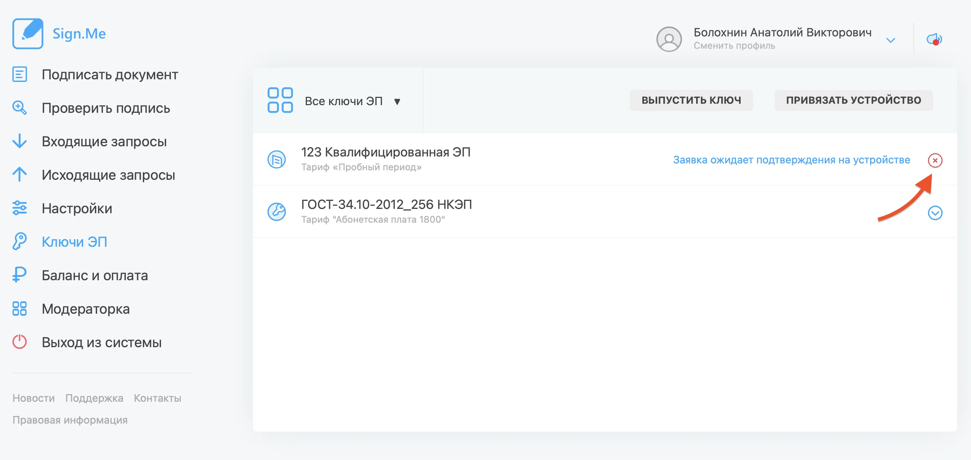The image size is (971, 460).
Task: Open Новости footer link
Action: 34,398
